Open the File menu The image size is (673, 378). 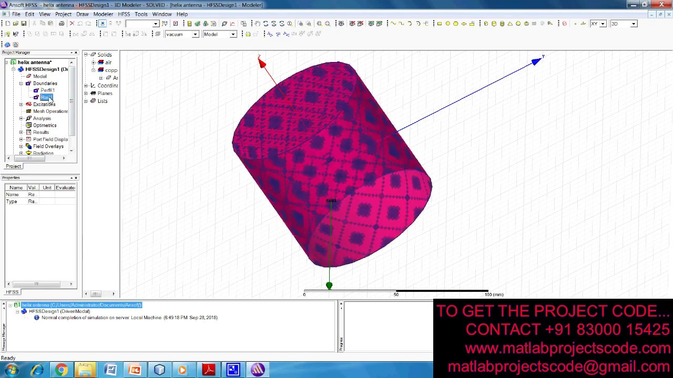(x=16, y=14)
